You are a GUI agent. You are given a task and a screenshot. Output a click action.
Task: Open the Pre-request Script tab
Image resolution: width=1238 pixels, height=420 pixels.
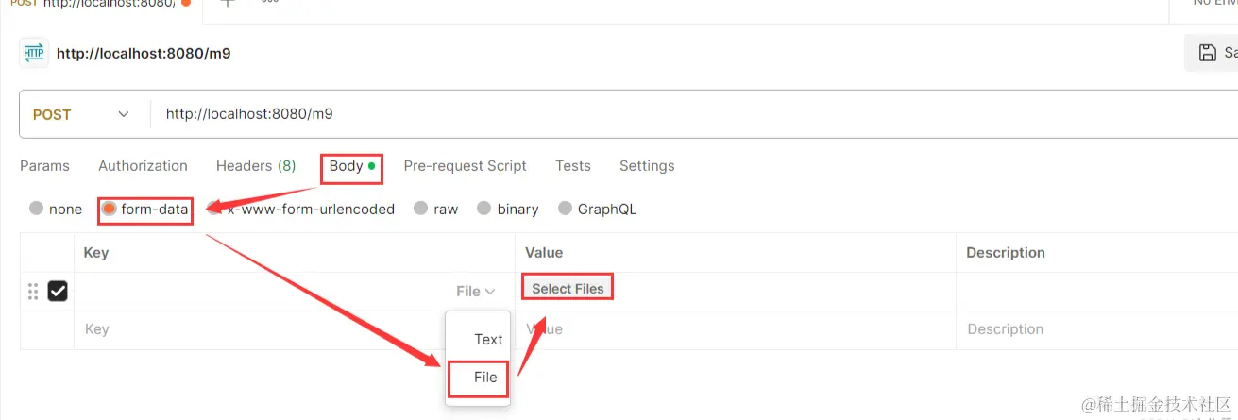pyautogui.click(x=465, y=166)
